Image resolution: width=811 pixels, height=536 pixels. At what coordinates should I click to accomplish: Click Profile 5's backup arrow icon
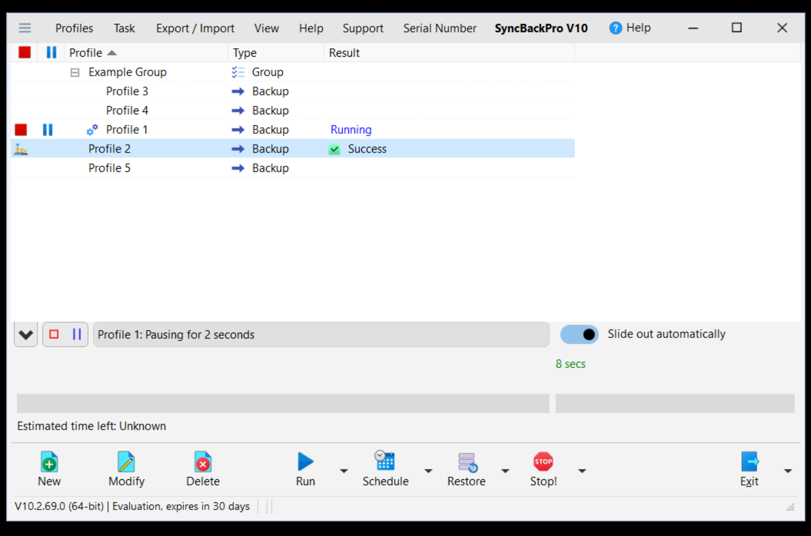point(238,168)
